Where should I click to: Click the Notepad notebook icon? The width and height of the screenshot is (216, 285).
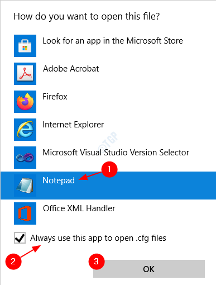click(25, 186)
